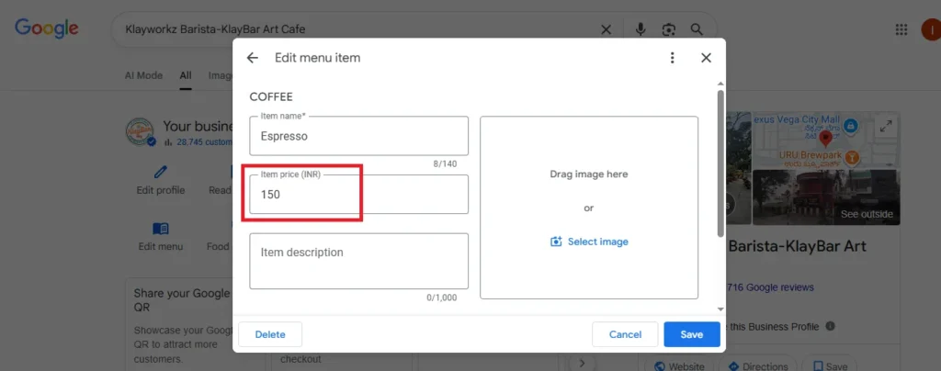Expand the map with the fullscreen arrows
The height and width of the screenshot is (371, 941).
[x=886, y=127]
